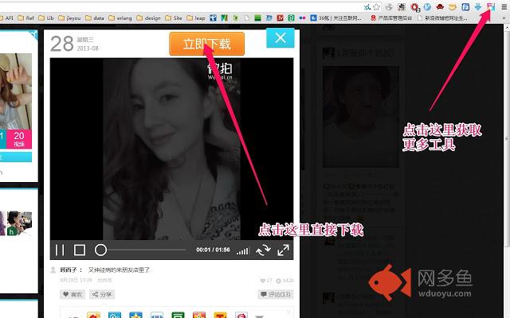Click the 36氪 bookmark link

coord(339,17)
